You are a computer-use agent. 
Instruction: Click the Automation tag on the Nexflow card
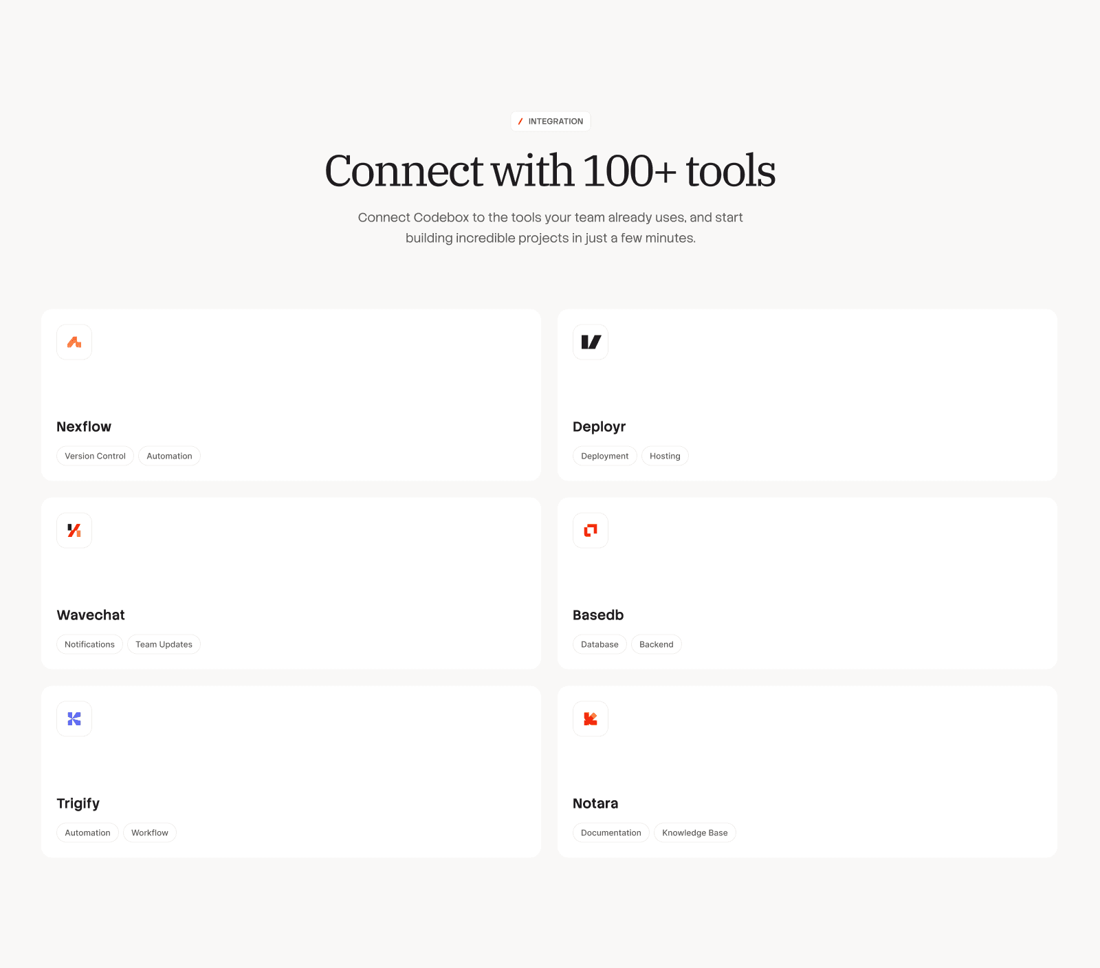pos(169,456)
